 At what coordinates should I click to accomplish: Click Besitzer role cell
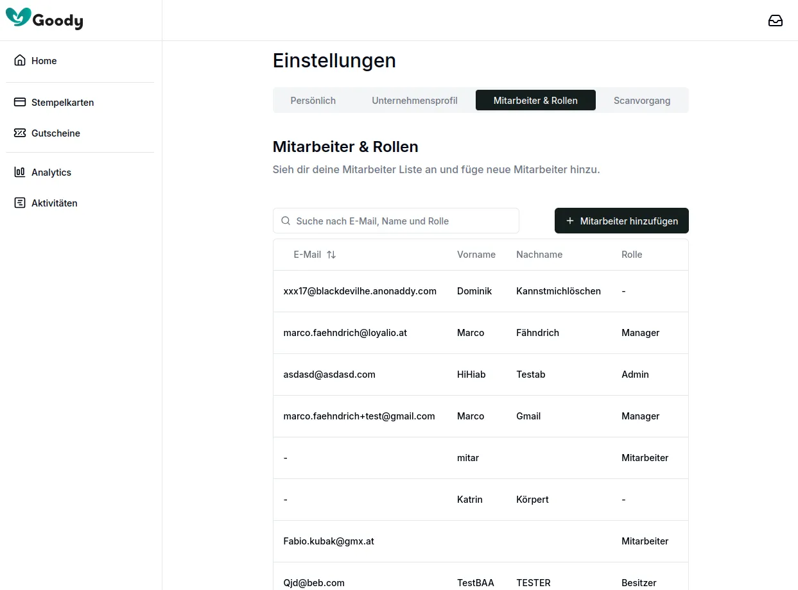639,583
